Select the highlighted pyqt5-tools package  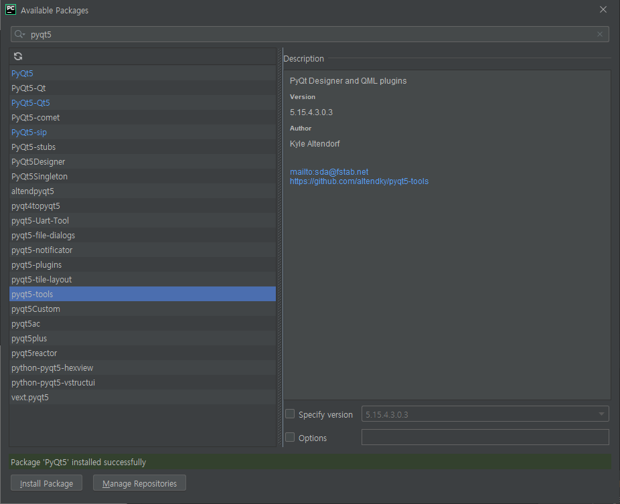[x=143, y=294]
